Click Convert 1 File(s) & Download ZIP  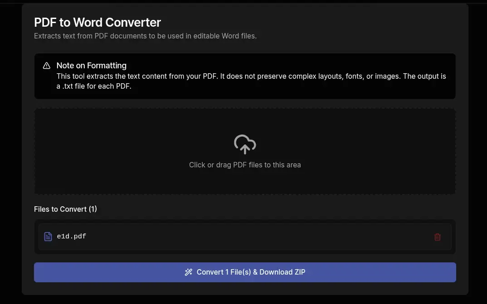tap(245, 272)
